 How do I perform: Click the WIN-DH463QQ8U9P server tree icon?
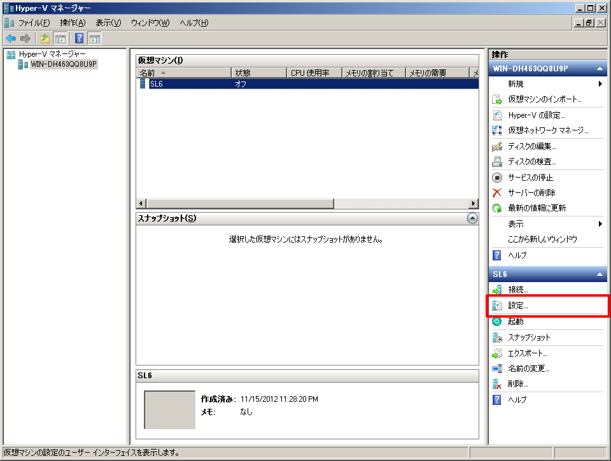click(23, 64)
